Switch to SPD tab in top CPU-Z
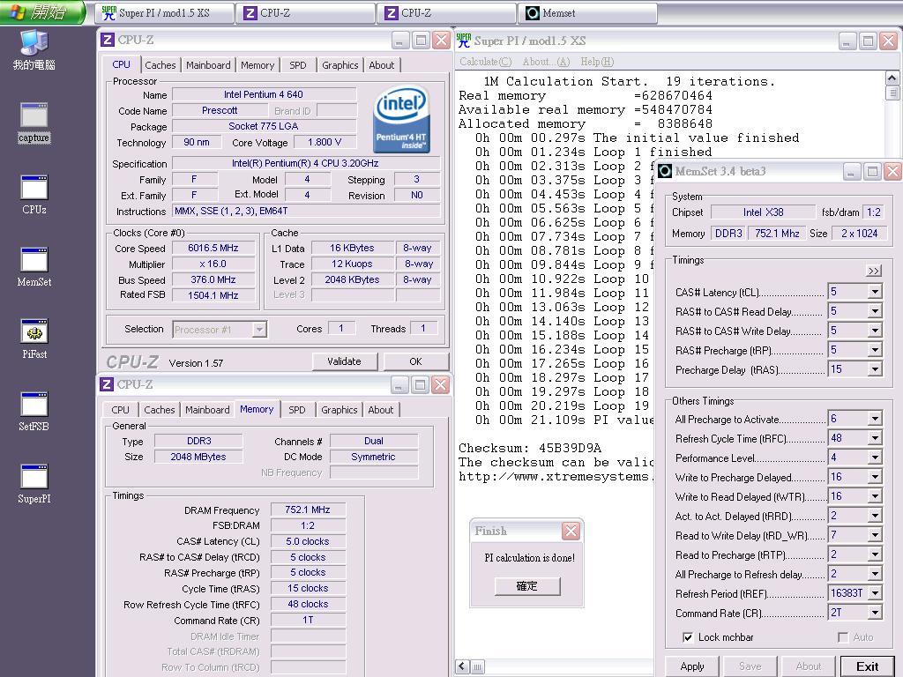This screenshot has height=677, width=903. pyautogui.click(x=298, y=65)
